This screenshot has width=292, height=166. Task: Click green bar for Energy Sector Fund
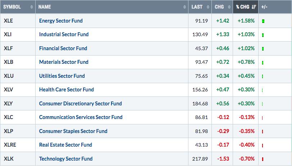263,21
